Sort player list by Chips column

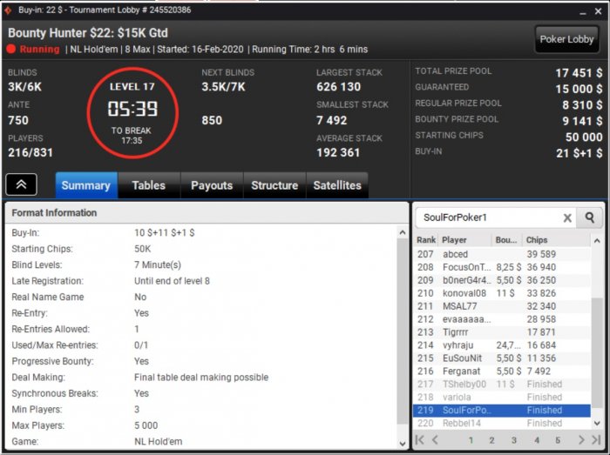538,240
